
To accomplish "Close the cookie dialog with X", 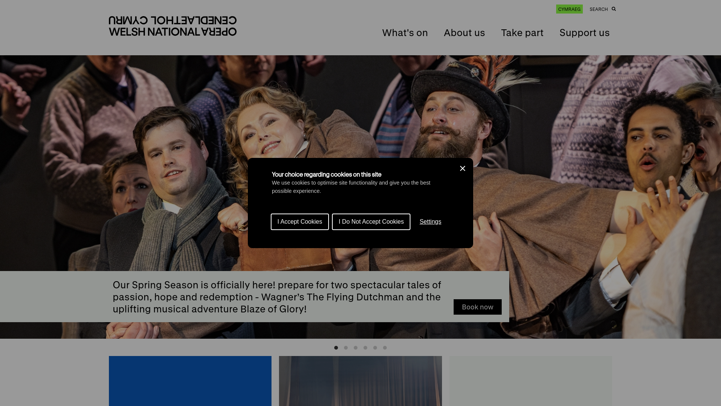I will tap(463, 168).
